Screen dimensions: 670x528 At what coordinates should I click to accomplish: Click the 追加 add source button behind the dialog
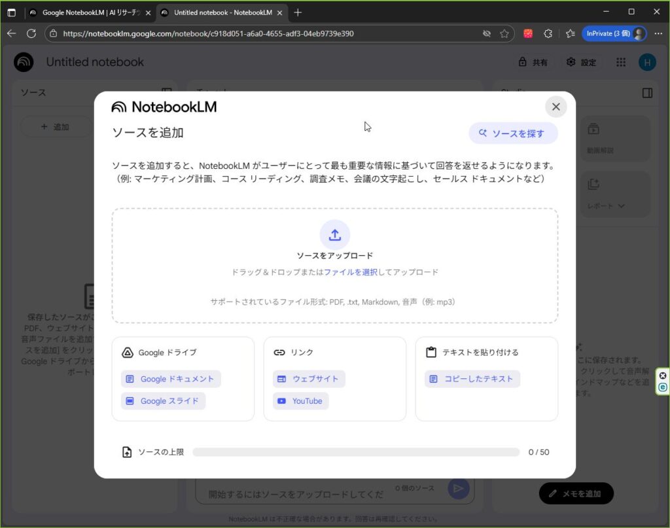click(x=55, y=127)
